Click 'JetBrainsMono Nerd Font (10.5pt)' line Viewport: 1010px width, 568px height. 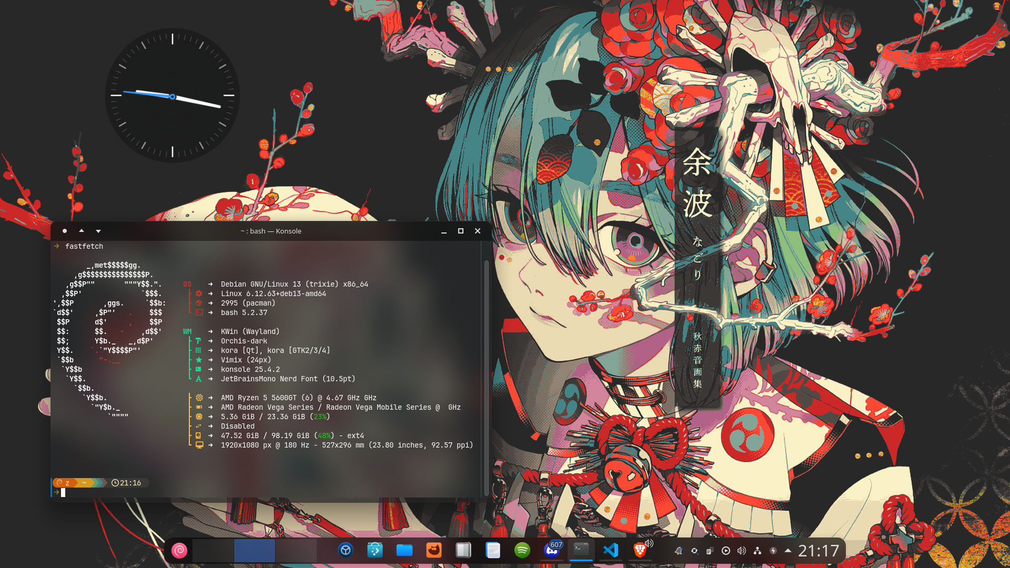(x=288, y=379)
